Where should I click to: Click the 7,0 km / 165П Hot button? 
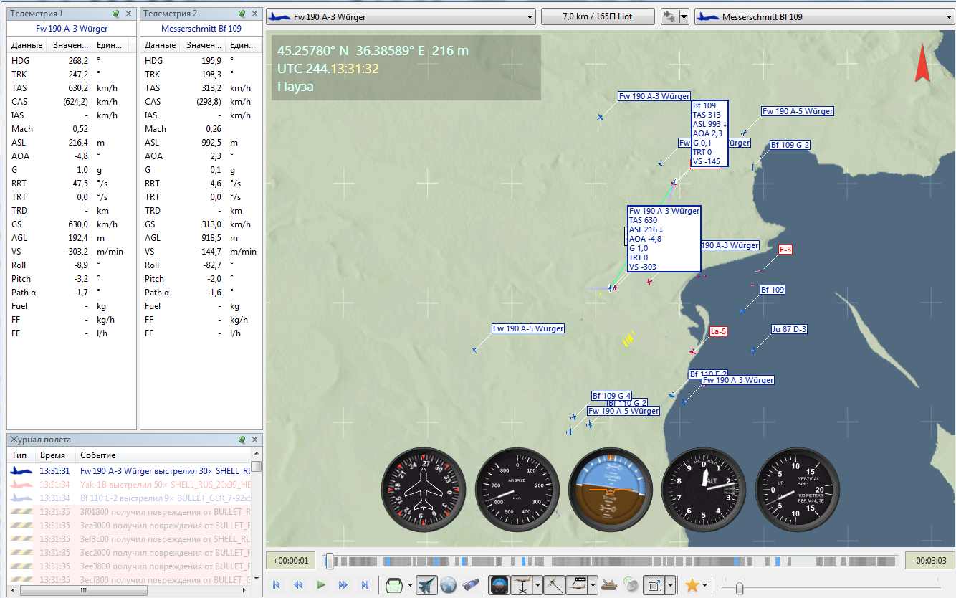point(598,16)
